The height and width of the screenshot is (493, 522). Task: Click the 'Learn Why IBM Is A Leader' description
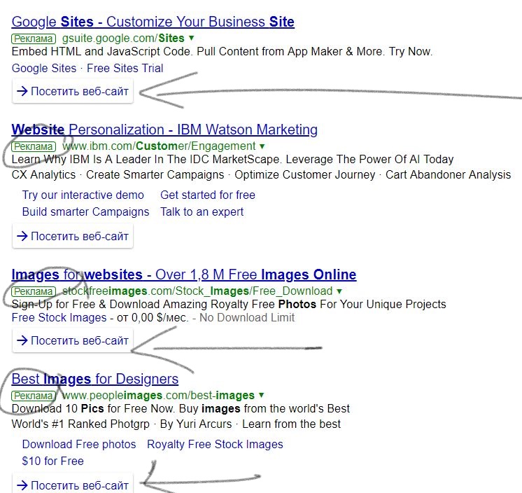pyautogui.click(x=232, y=159)
